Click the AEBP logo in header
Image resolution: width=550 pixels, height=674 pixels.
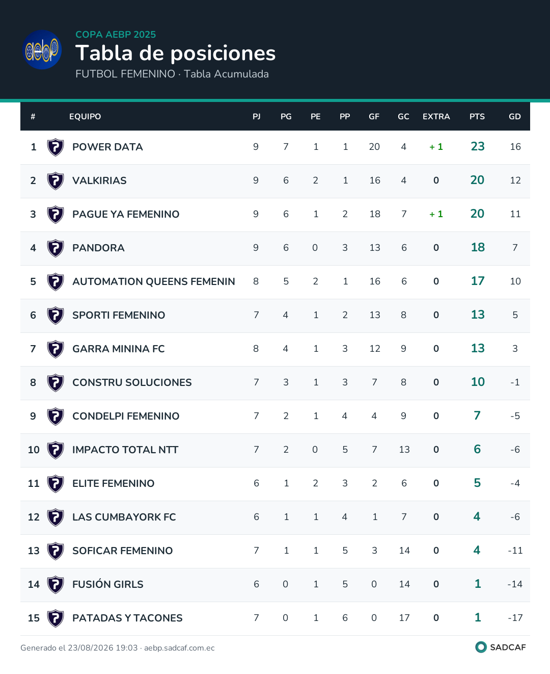coord(43,49)
